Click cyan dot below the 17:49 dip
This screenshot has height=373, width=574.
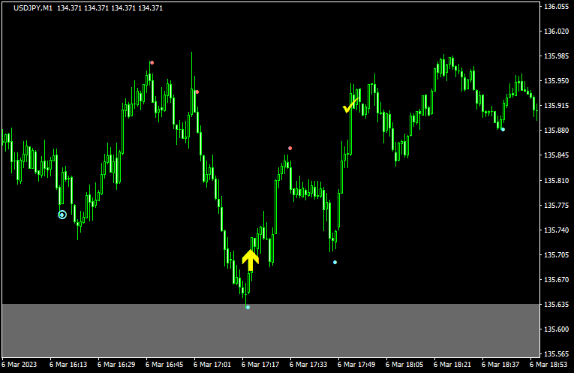click(335, 262)
